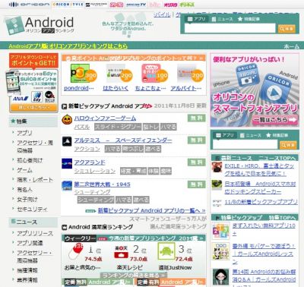304x287 pixels.
Task: Open the アルバイト app icon
Action: (x=186, y=74)
